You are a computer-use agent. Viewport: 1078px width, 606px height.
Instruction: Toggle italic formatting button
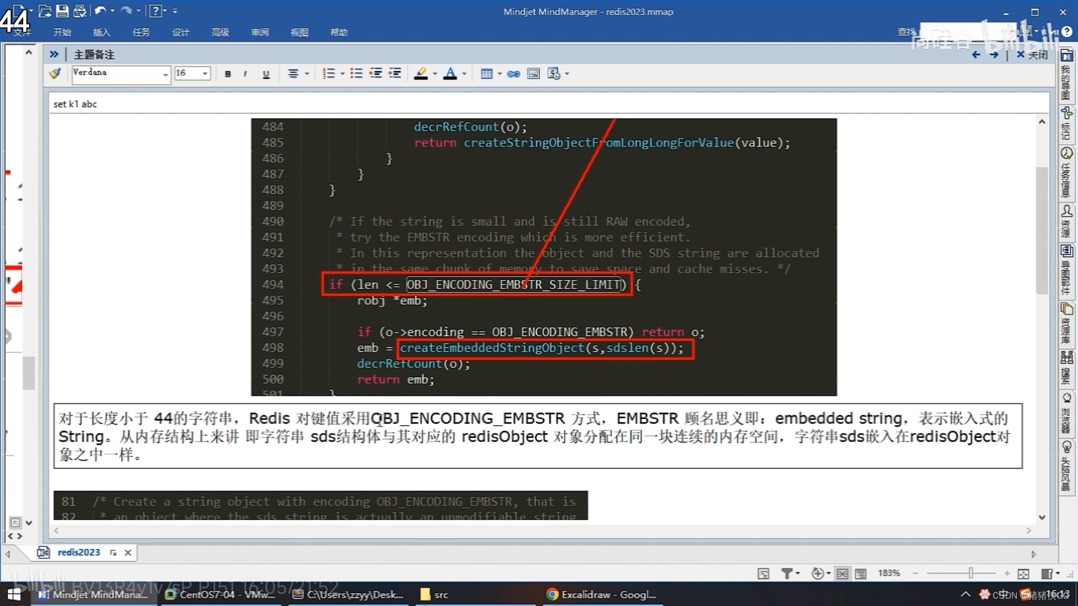point(245,74)
